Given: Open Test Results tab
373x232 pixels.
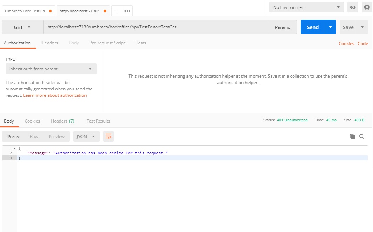Looking at the screenshot, I should click(x=98, y=121).
